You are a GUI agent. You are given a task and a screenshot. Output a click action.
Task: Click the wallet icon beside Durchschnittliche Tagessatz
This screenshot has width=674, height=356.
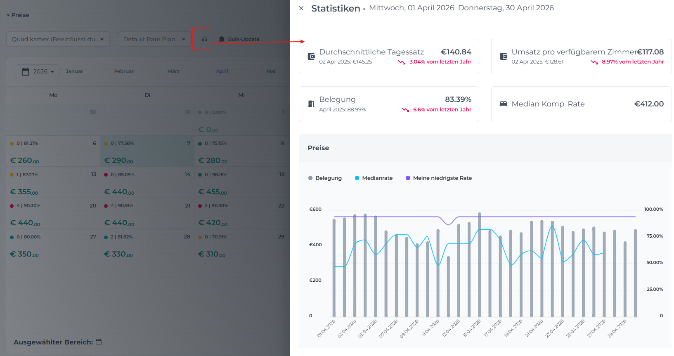click(x=311, y=57)
